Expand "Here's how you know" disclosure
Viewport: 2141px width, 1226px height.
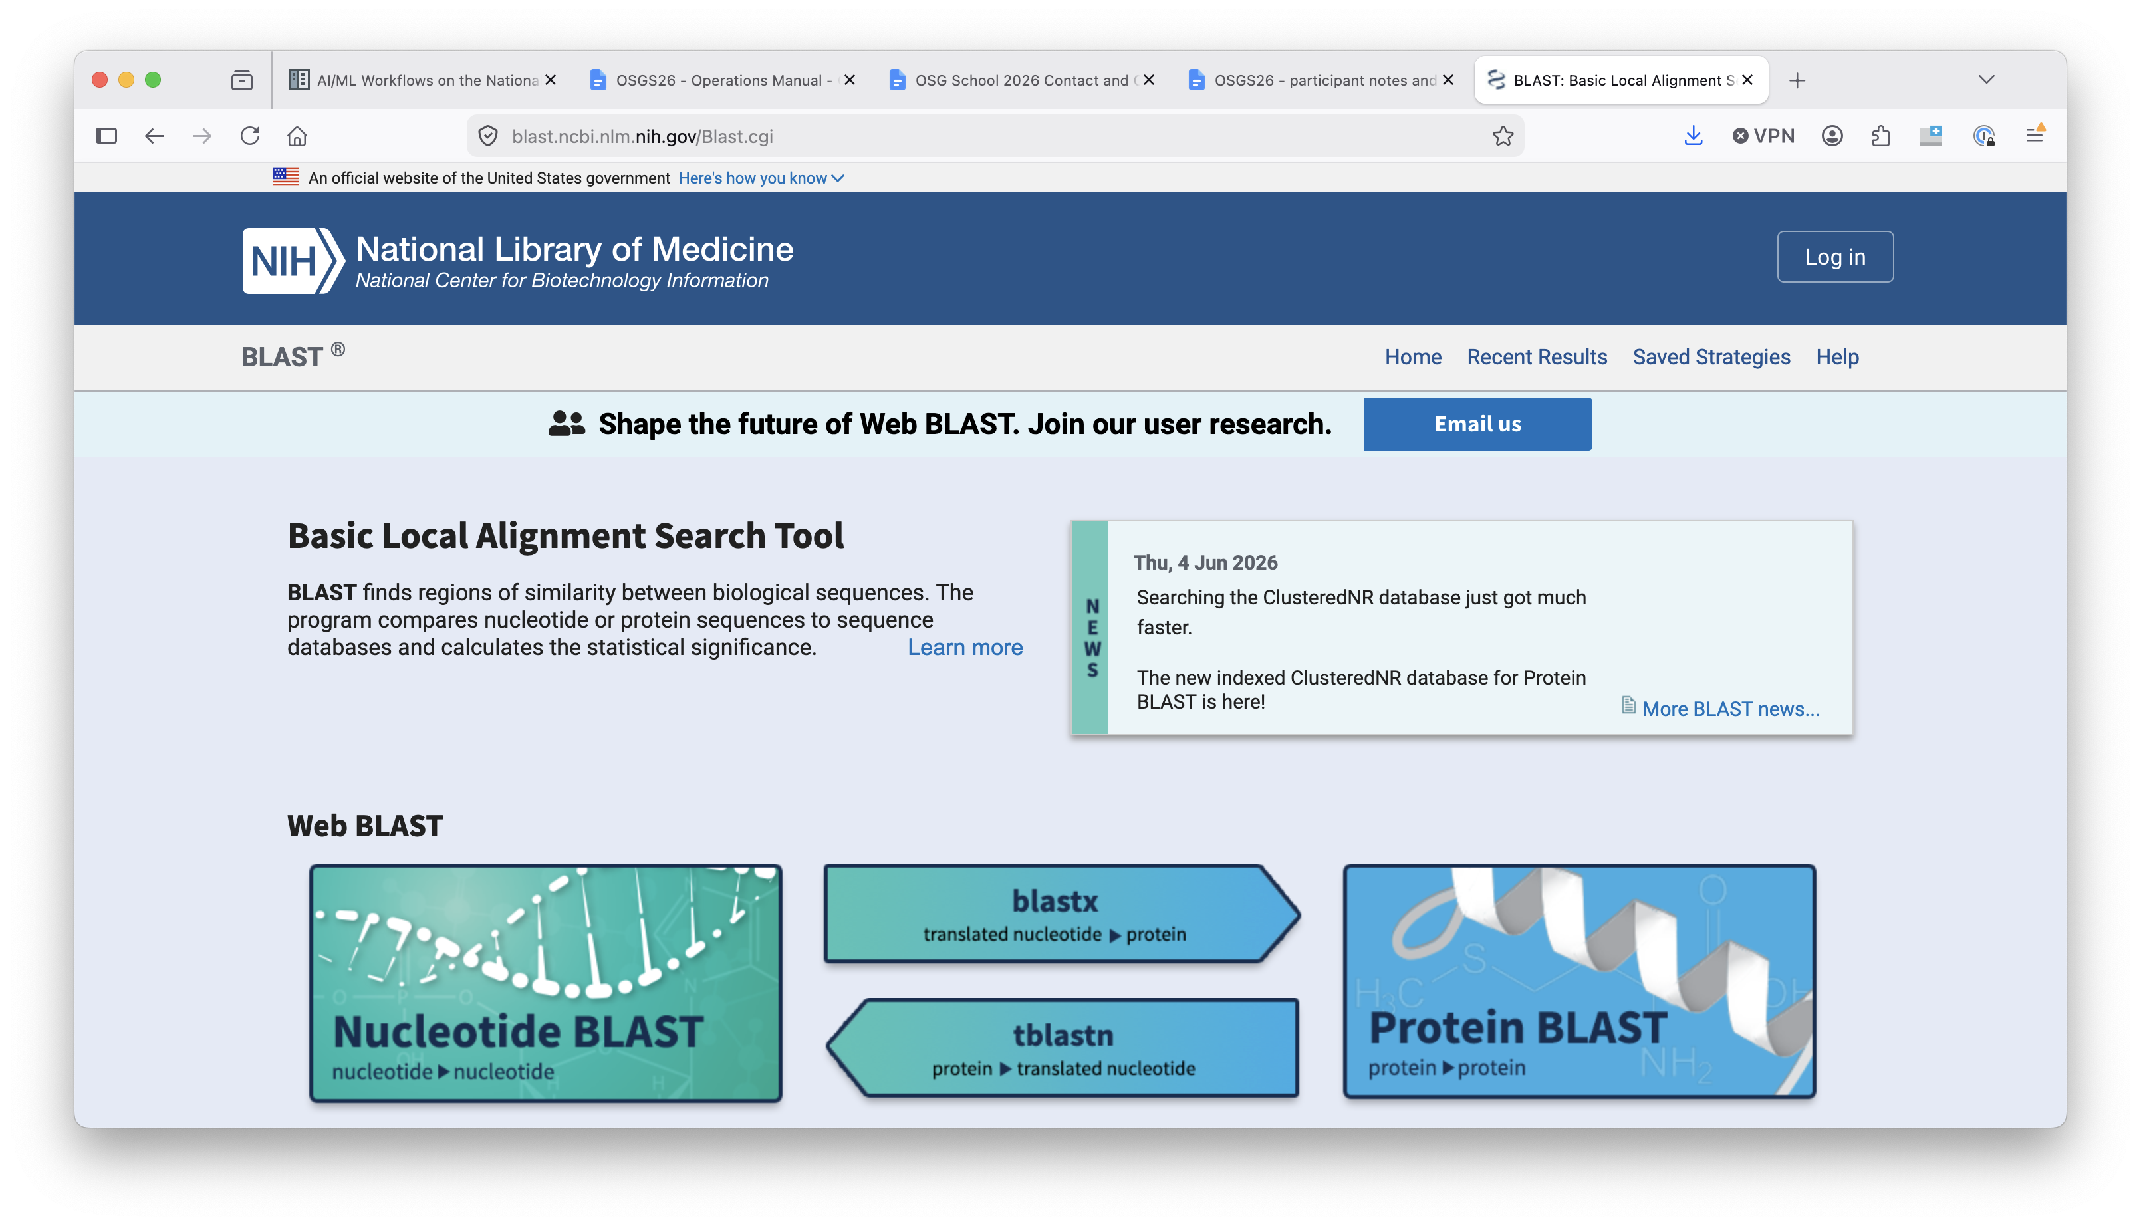761,178
